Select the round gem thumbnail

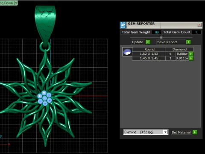pyautogui.click(x=127, y=52)
